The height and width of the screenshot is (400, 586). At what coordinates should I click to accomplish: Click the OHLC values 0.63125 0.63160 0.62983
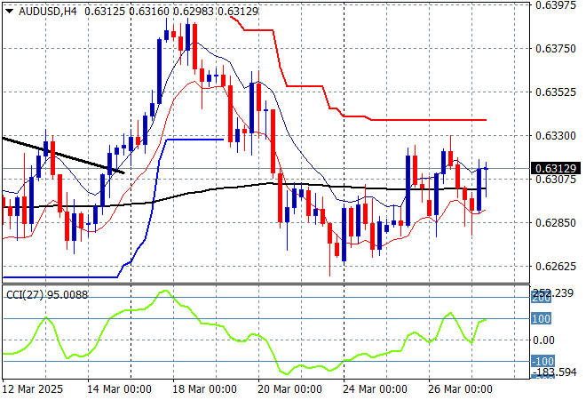point(149,12)
